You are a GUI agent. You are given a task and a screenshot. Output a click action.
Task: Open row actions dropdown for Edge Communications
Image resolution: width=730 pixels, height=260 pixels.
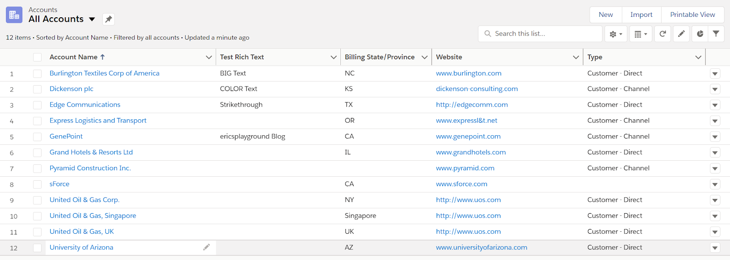(715, 105)
